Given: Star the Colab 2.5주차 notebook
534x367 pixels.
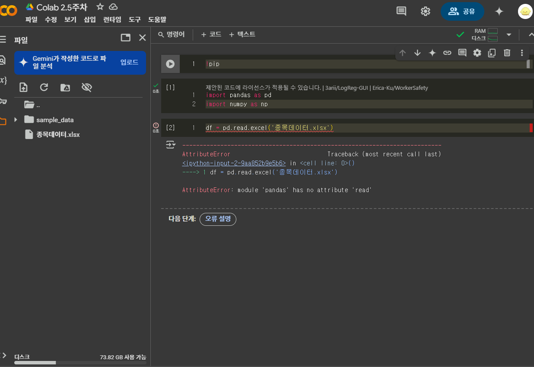Looking at the screenshot, I should (x=100, y=6).
